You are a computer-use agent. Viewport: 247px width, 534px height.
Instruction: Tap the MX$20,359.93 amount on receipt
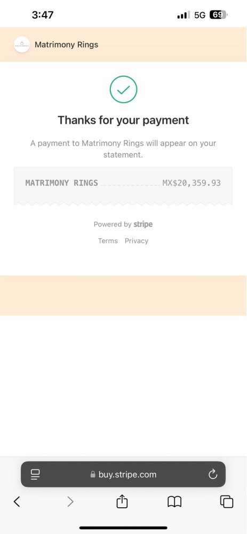[192, 183]
